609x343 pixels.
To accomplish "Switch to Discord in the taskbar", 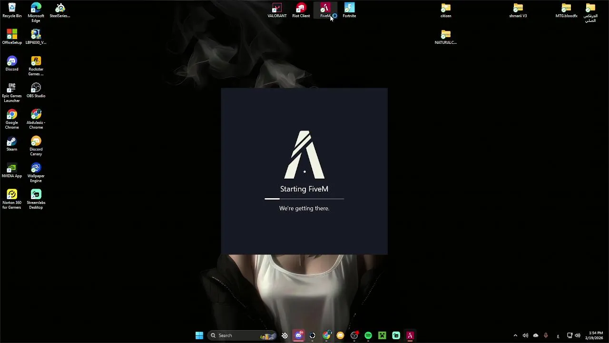I will [x=298, y=335].
